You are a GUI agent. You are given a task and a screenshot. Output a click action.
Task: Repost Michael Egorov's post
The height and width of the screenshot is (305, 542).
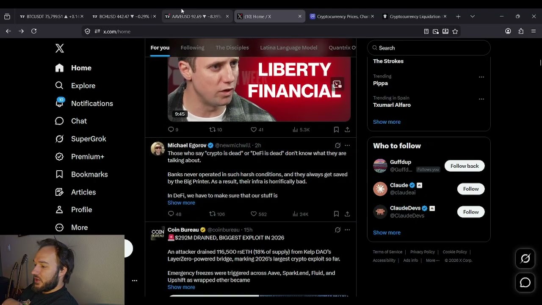(217, 214)
